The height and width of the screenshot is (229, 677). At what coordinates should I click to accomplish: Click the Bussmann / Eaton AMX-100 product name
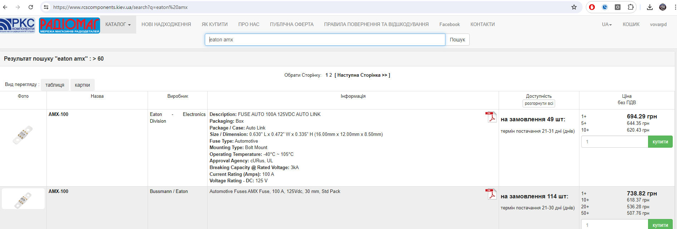point(58,192)
